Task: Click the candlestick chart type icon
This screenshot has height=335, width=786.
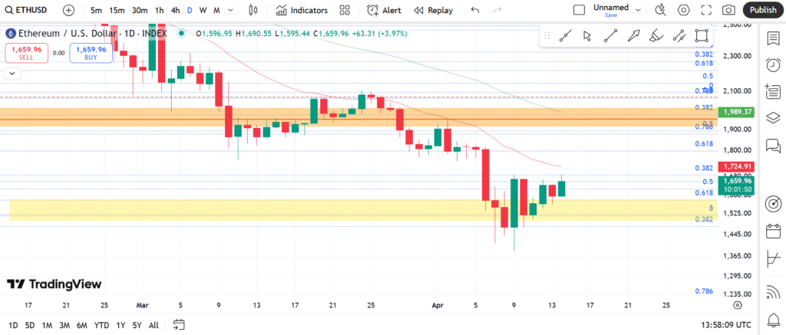Action: pyautogui.click(x=251, y=10)
